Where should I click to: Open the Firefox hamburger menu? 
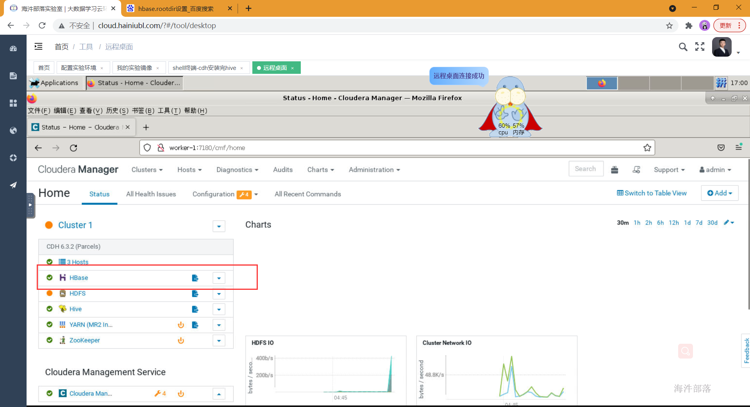tap(739, 147)
